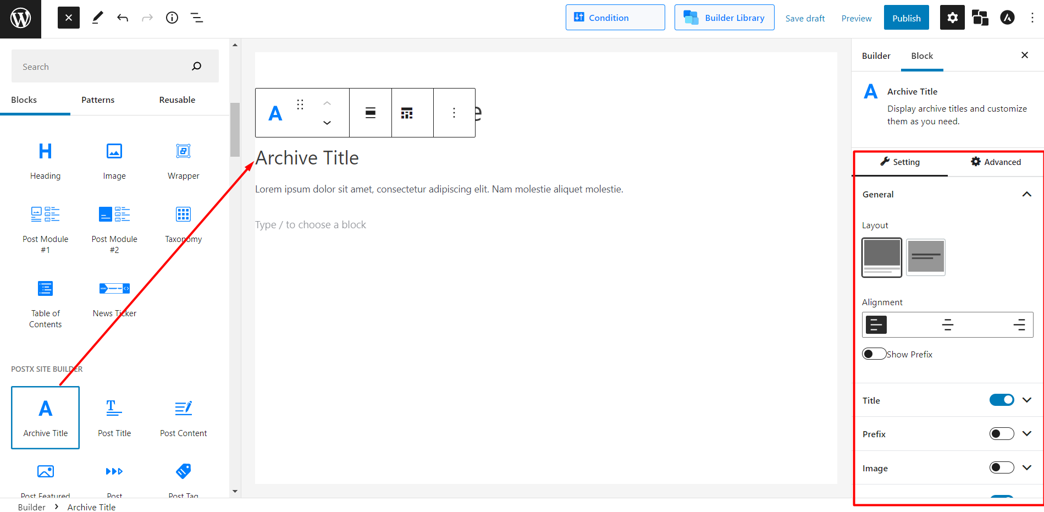Open the Advanced tab
The height and width of the screenshot is (512, 1044).
click(996, 162)
